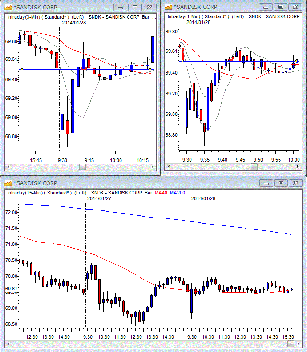This screenshot has height=352, width=307.
Task: Click the MA40 legend label
Action: [161, 193]
